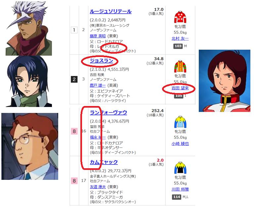Click the black and yellow jockey silk icon
This screenshot has height=207, width=254.
point(180,168)
